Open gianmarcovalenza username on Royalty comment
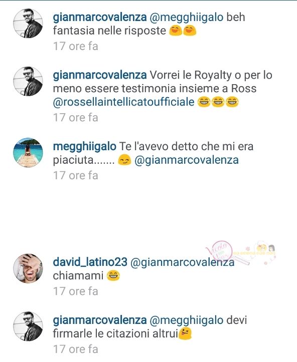The image size is (297, 362). coord(100,75)
